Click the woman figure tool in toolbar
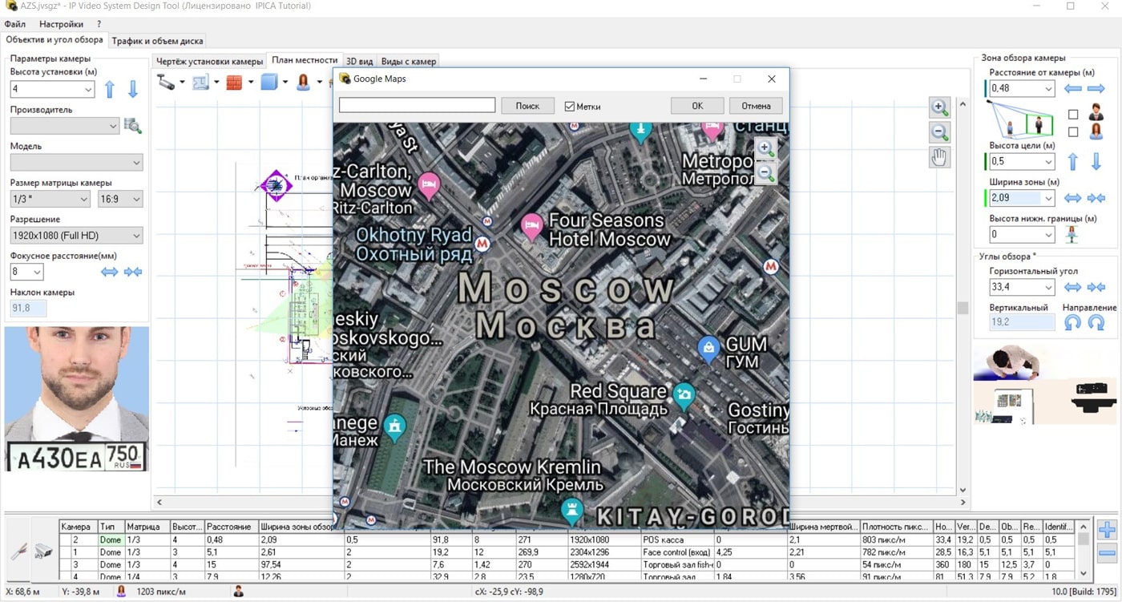1122x602 pixels. (304, 82)
